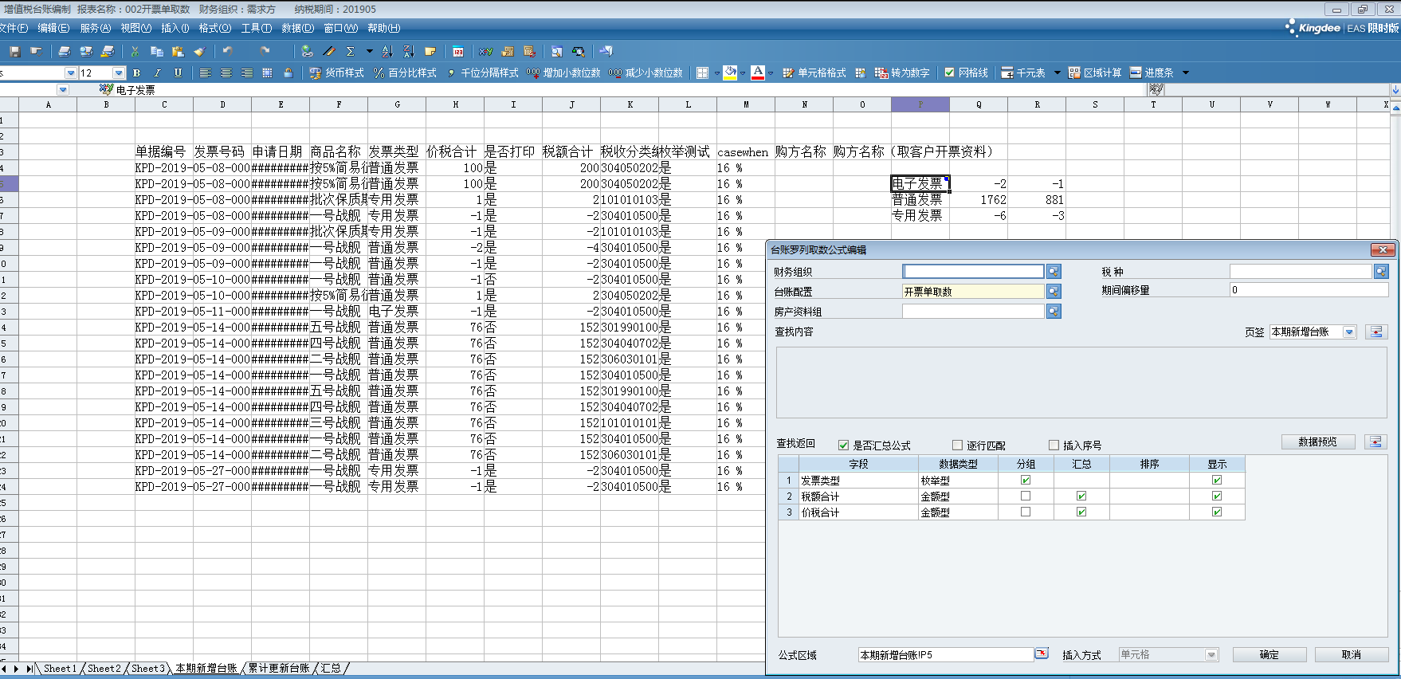Switch to the 累计更新台账 sheet tab
This screenshot has width=1401, height=679.
(278, 668)
